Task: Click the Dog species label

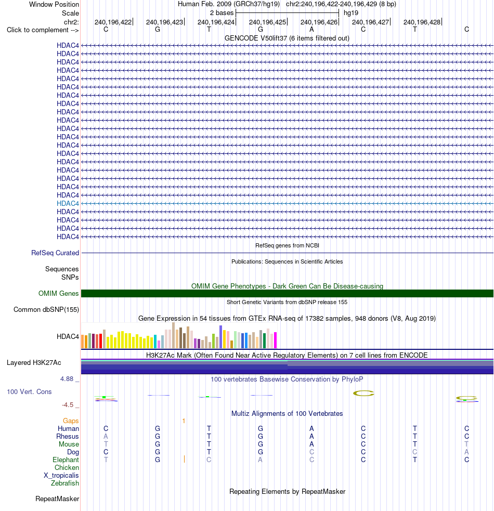Action: point(73,452)
